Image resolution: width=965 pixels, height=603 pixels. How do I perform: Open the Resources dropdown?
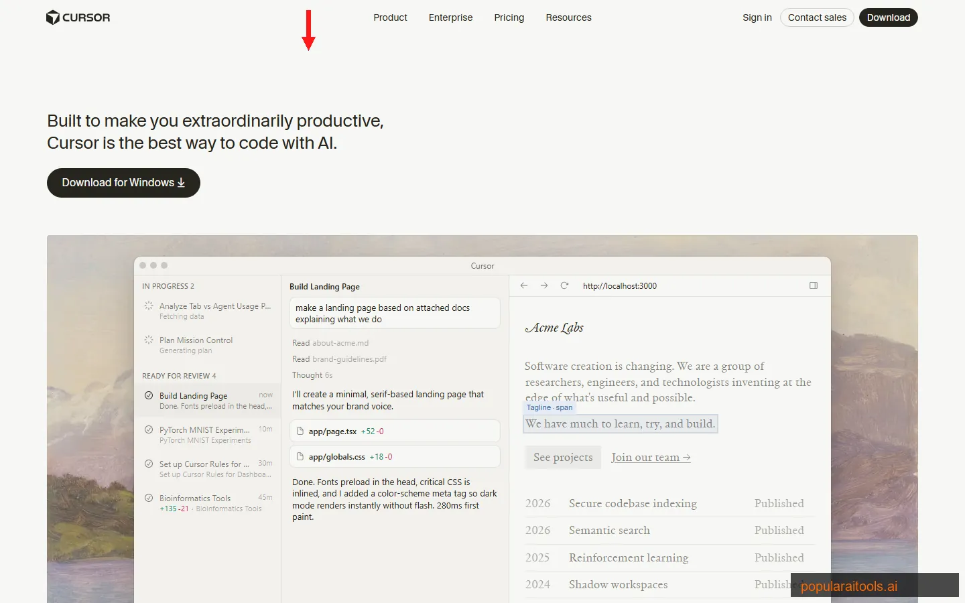point(568,17)
